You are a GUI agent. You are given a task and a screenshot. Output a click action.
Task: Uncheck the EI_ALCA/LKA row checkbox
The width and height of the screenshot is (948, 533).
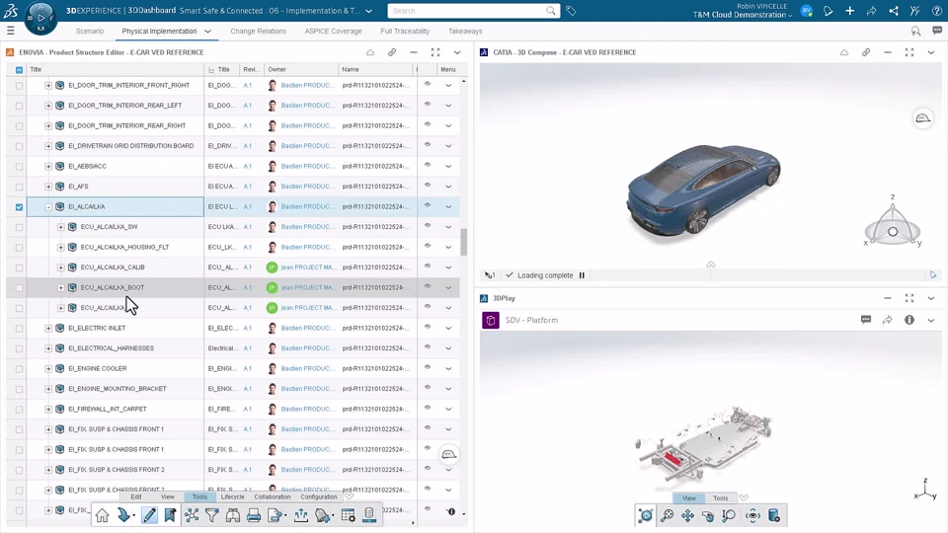click(x=20, y=206)
